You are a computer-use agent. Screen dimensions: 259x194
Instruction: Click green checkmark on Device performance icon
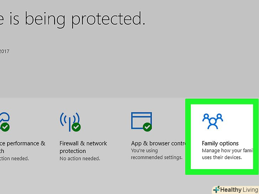tap(5, 127)
